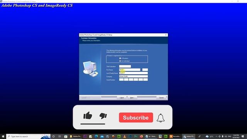Launch Firefox from the taskbar
Image resolution: width=247 pixels, height=139 pixels.
(141, 136)
